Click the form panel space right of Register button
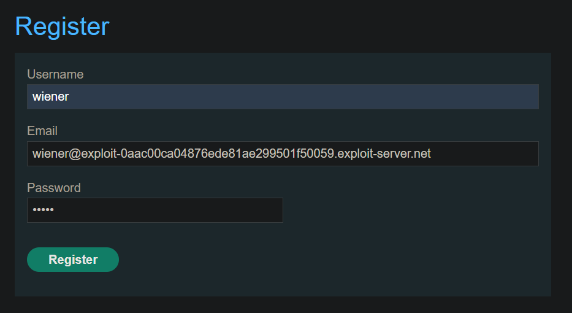The image size is (572, 313). (329, 260)
